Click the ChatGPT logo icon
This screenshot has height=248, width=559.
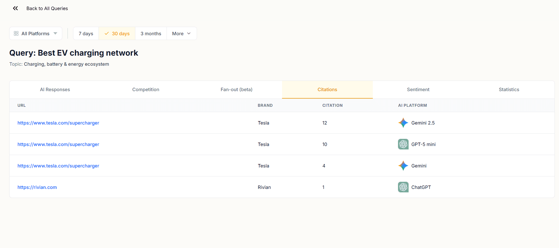[x=403, y=187]
